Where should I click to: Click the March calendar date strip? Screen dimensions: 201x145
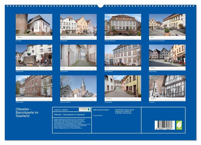[123, 38]
